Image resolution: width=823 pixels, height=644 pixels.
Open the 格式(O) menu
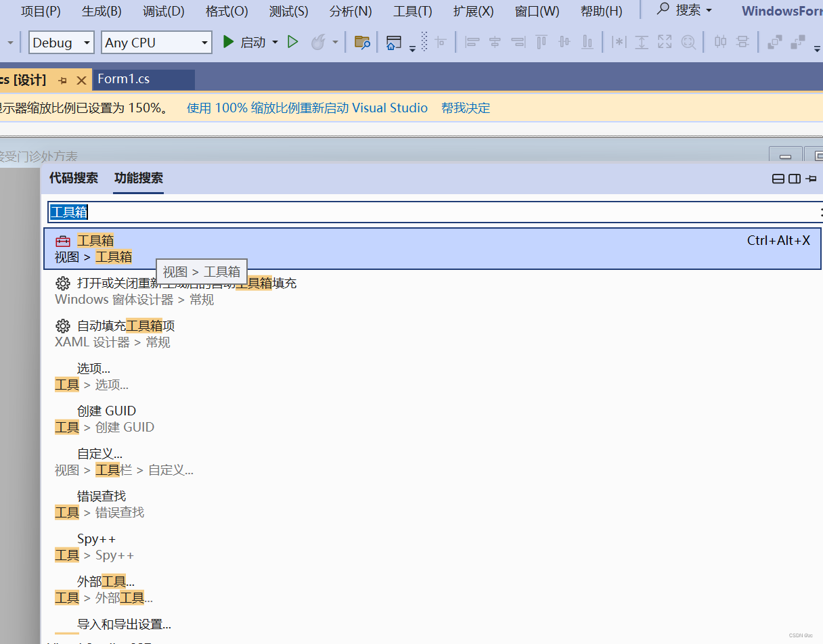click(x=227, y=11)
